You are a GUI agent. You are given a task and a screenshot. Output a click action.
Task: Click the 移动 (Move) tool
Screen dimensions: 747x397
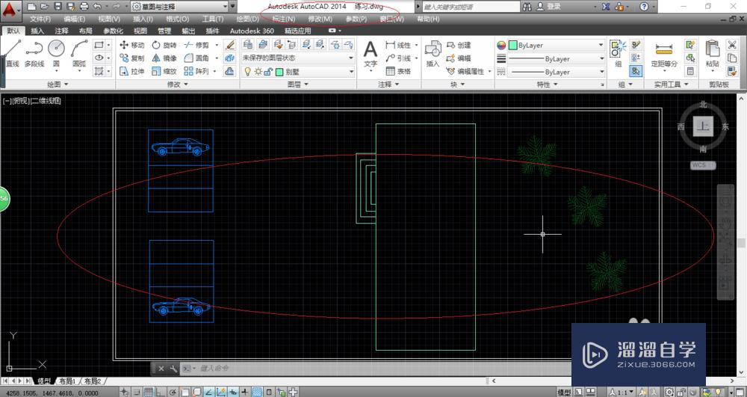coord(131,45)
